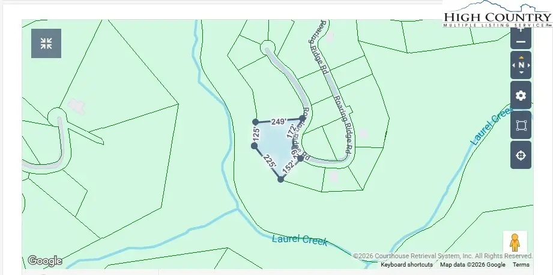Click the southernmost parcel corner point
This screenshot has width=553, height=275.
click(280, 179)
